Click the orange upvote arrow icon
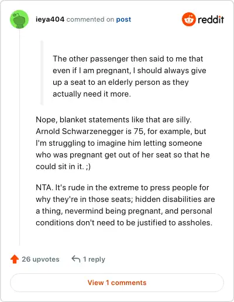 point(15,259)
